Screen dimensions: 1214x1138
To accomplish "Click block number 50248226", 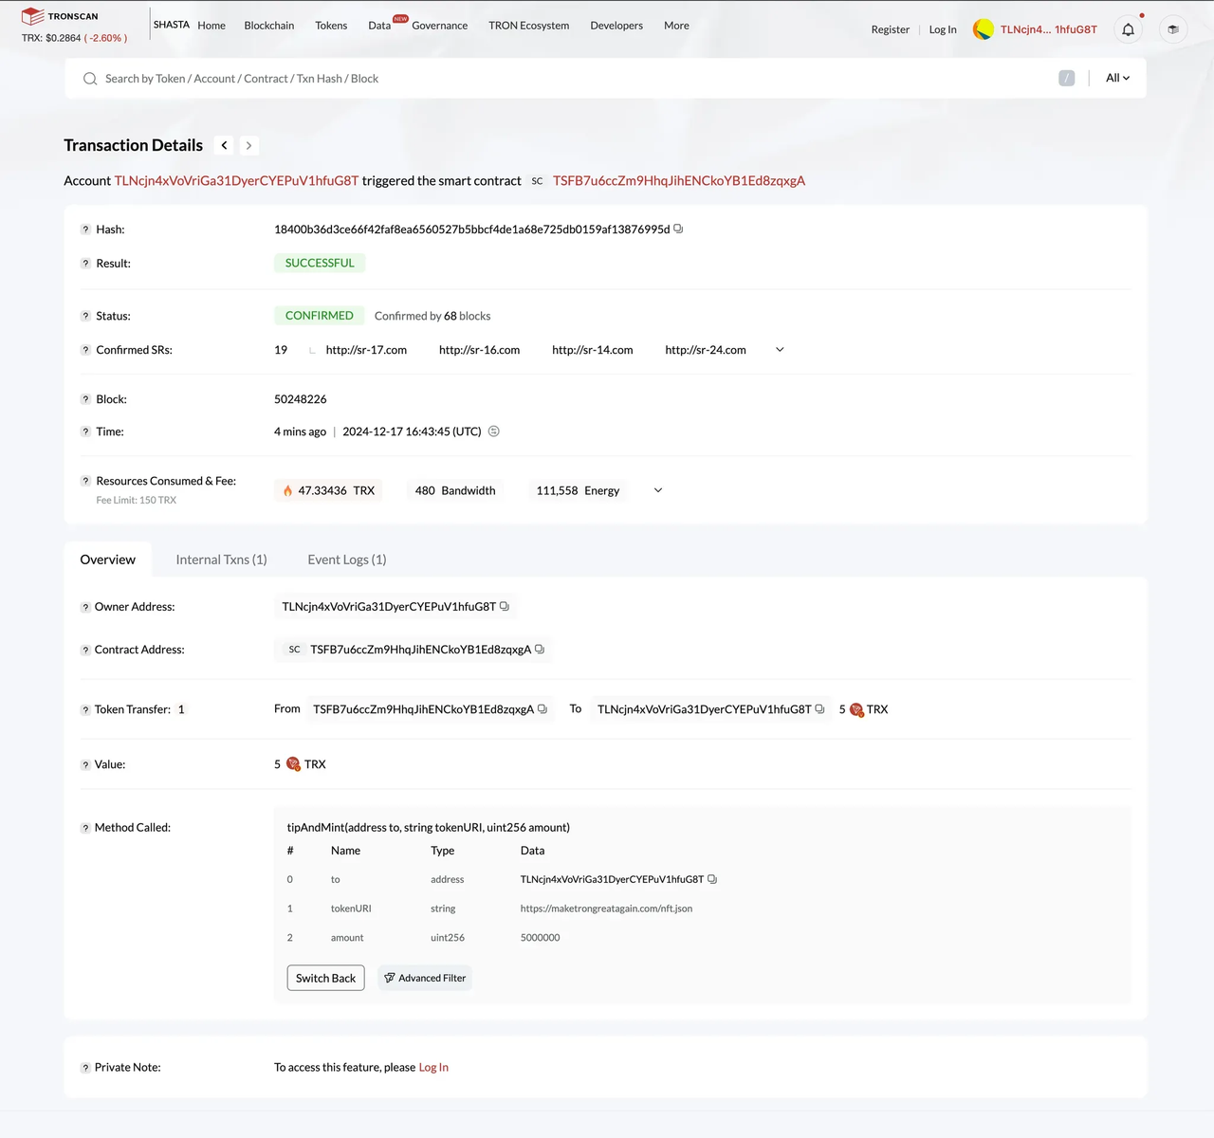I will coord(301,399).
